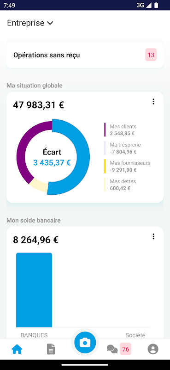
Task: Tap the camera capture button
Action: 85,342
